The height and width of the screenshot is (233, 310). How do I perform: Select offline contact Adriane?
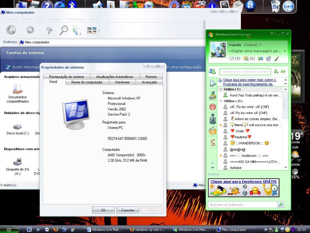[x=236, y=168]
